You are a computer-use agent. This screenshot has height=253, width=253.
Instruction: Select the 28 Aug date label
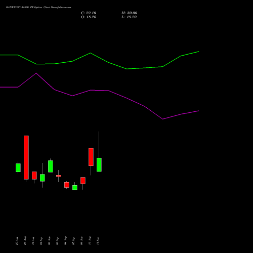click(25, 241)
